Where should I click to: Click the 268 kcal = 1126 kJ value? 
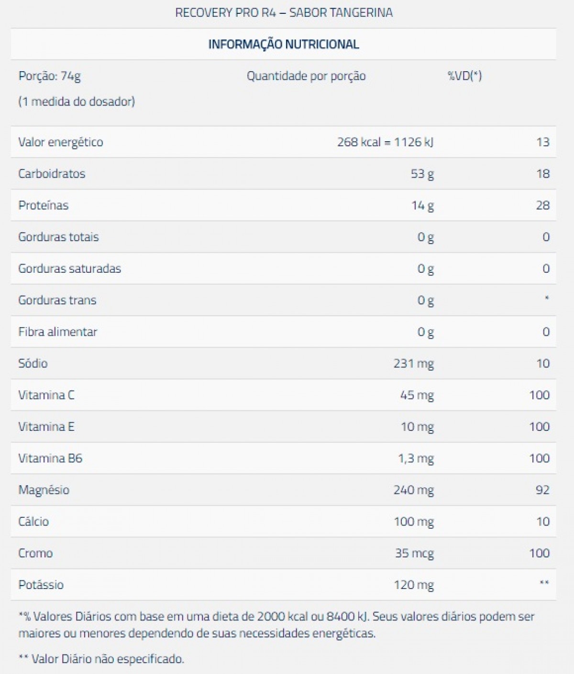click(385, 142)
